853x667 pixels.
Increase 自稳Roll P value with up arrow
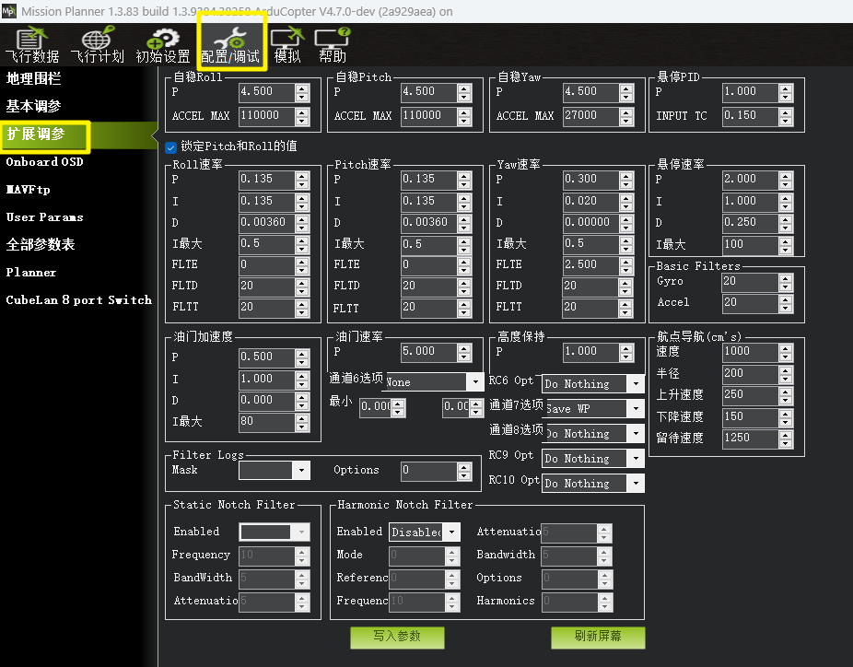pos(302,88)
